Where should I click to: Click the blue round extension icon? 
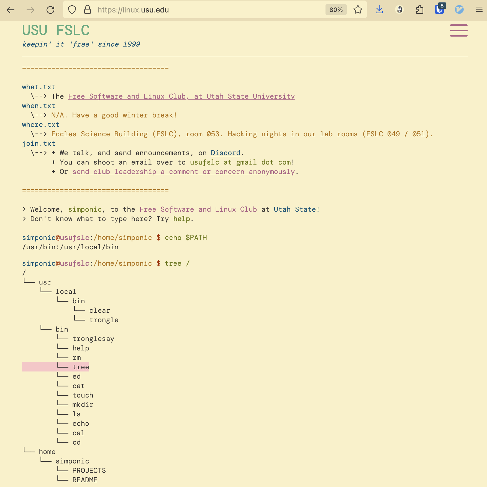(459, 10)
